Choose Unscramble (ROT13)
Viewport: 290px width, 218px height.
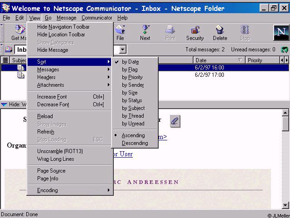coord(69,151)
